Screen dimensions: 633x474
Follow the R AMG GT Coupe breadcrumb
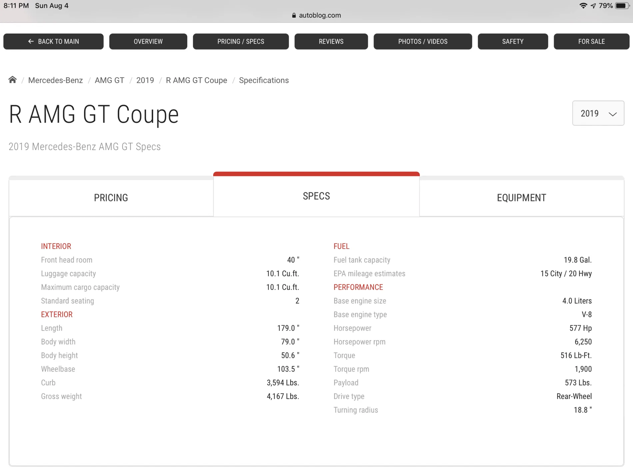click(197, 80)
